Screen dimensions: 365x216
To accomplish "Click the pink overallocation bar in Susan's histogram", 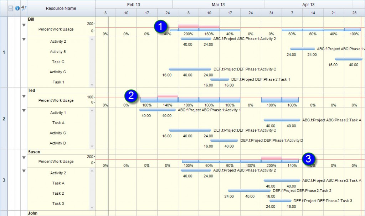I will pos(271,158).
